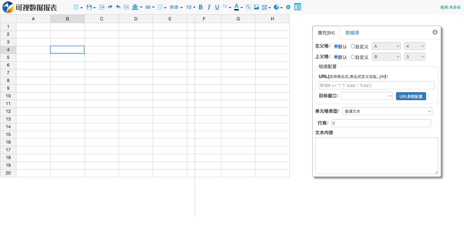This screenshot has height=226, width=464.
Task: Insert a slash header in the cell
Action: (x=248, y=7)
